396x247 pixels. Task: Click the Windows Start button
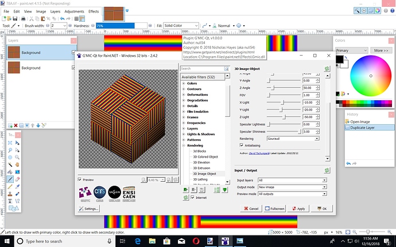click(x=6, y=241)
